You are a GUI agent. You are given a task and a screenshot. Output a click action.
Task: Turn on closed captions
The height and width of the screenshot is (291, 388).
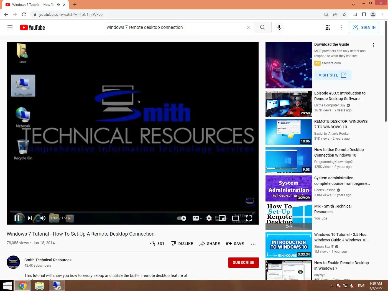196,218
